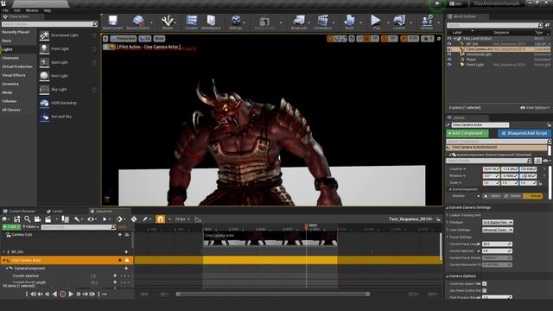The width and height of the screenshot is (553, 311).
Task: Click Sequencer render movie clapboard icon
Action: coord(48,219)
